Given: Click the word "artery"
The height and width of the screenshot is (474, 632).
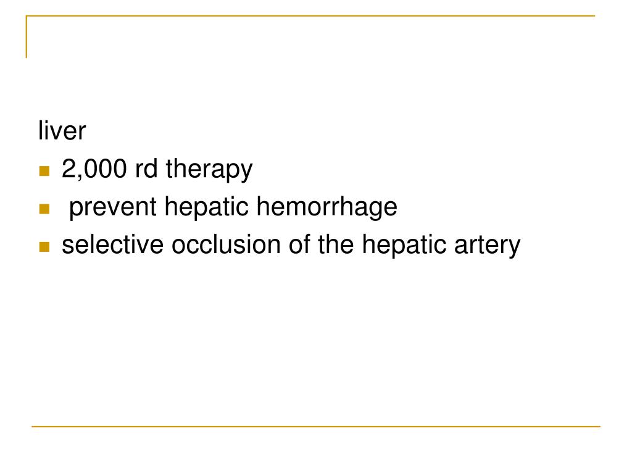Looking at the screenshot, I should point(488,246).
